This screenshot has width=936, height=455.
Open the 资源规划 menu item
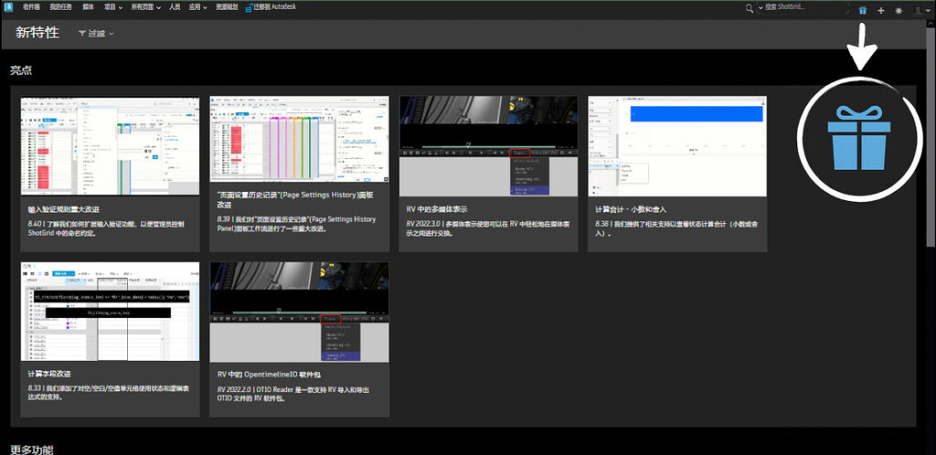pos(227,7)
